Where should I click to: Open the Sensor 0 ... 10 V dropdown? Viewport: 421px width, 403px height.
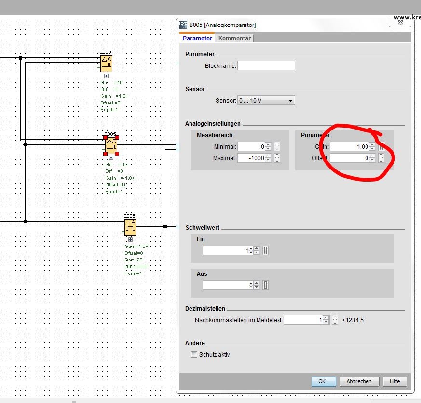266,101
